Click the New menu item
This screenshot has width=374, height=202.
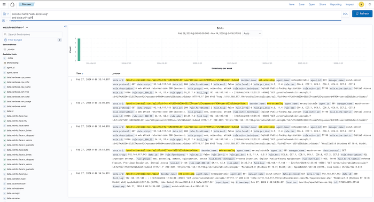[x=292, y=4]
